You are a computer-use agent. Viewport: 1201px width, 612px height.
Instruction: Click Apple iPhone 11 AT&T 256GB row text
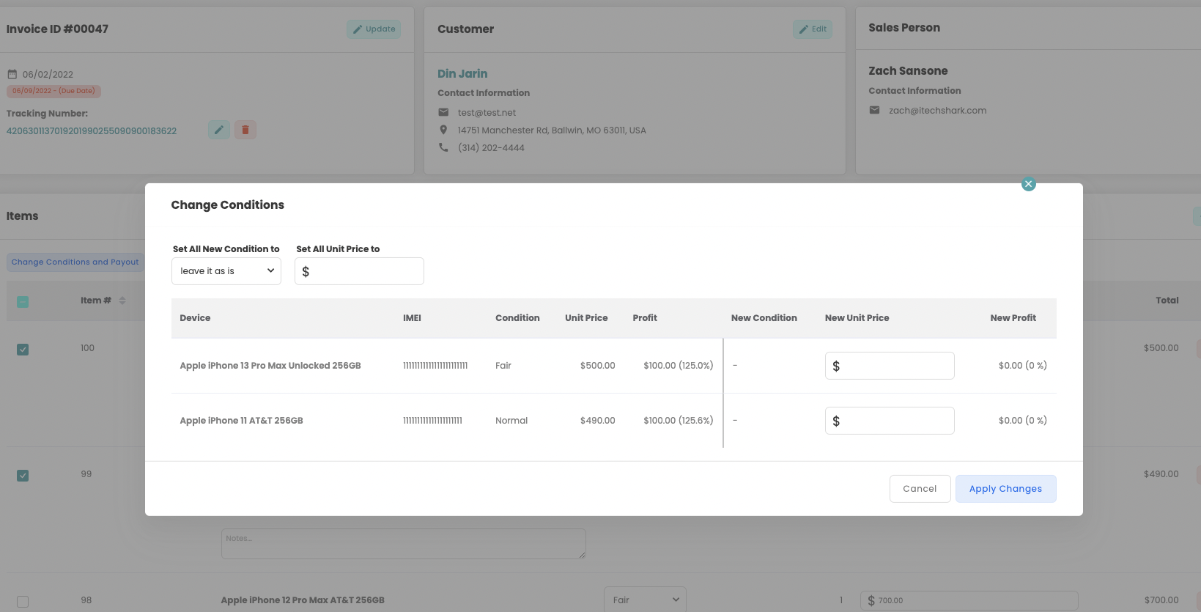241,421
